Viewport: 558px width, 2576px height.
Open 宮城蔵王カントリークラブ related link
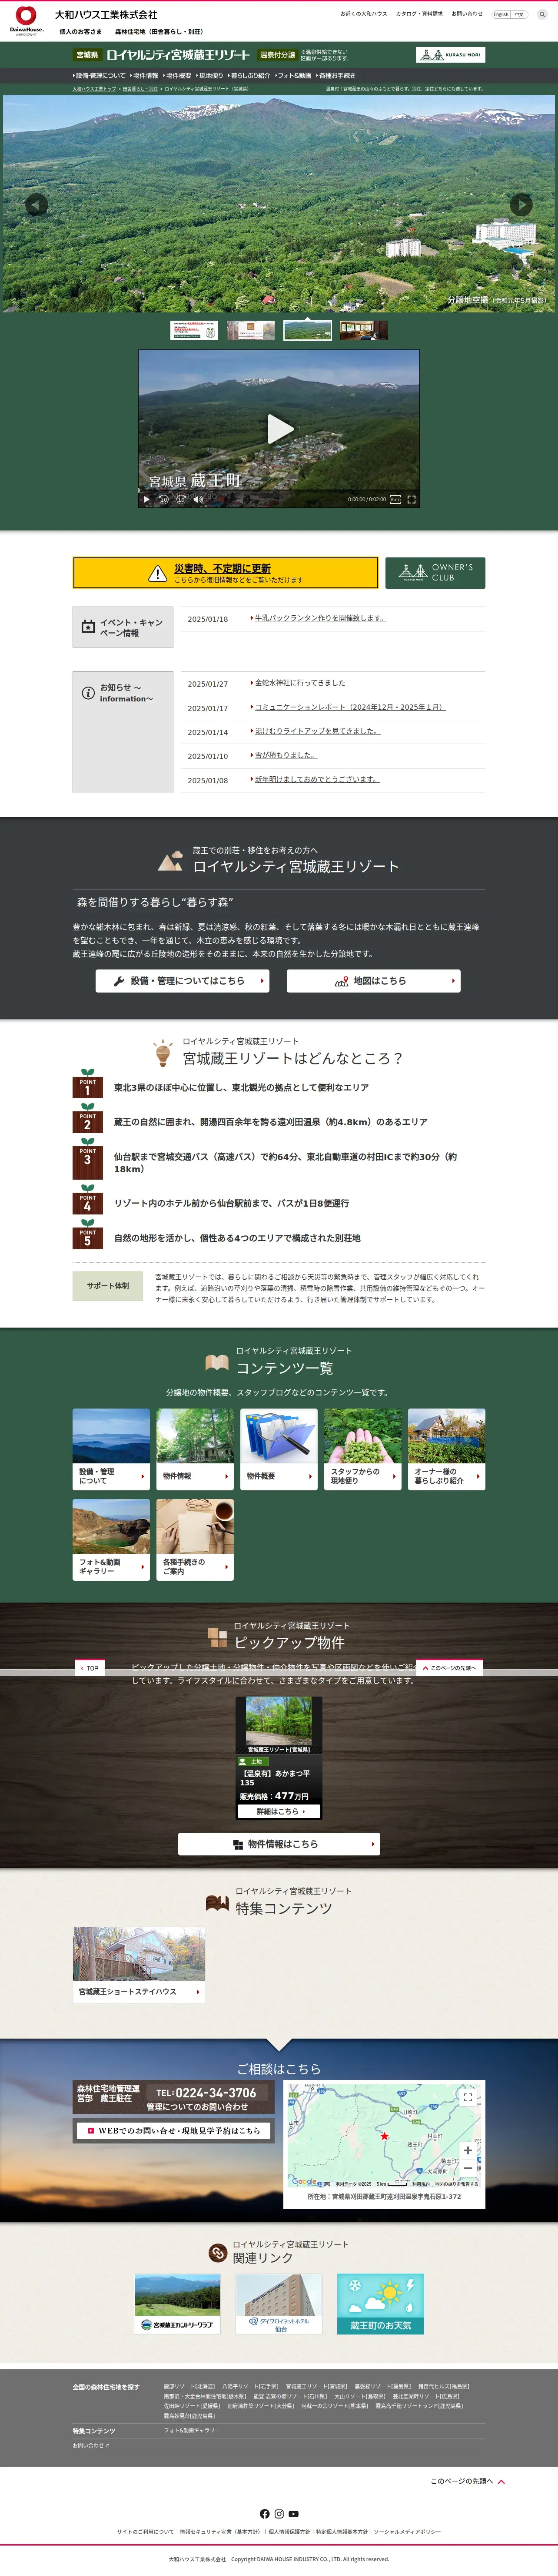(x=177, y=2304)
